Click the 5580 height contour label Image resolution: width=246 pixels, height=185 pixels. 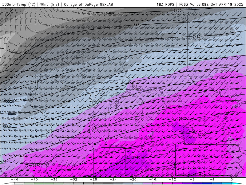pos(7,127)
